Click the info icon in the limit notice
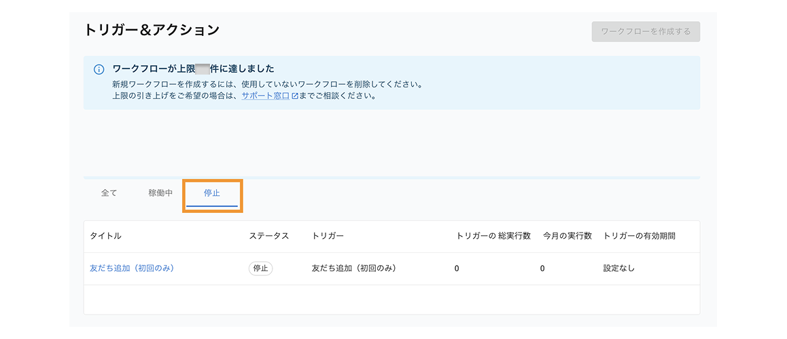787x339 pixels. pos(99,70)
